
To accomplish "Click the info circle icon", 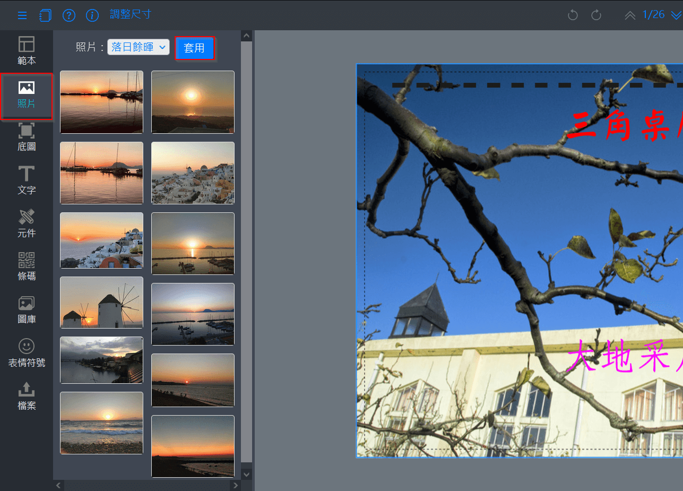I will point(92,15).
